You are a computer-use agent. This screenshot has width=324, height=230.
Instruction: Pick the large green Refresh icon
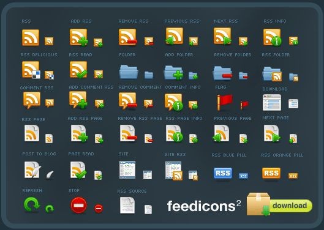tap(32, 204)
